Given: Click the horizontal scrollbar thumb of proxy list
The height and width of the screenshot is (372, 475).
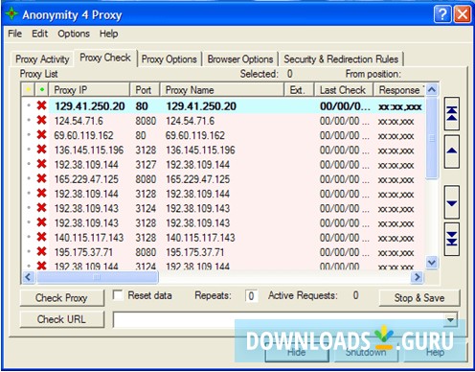Looking at the screenshot, I should tap(98, 277).
